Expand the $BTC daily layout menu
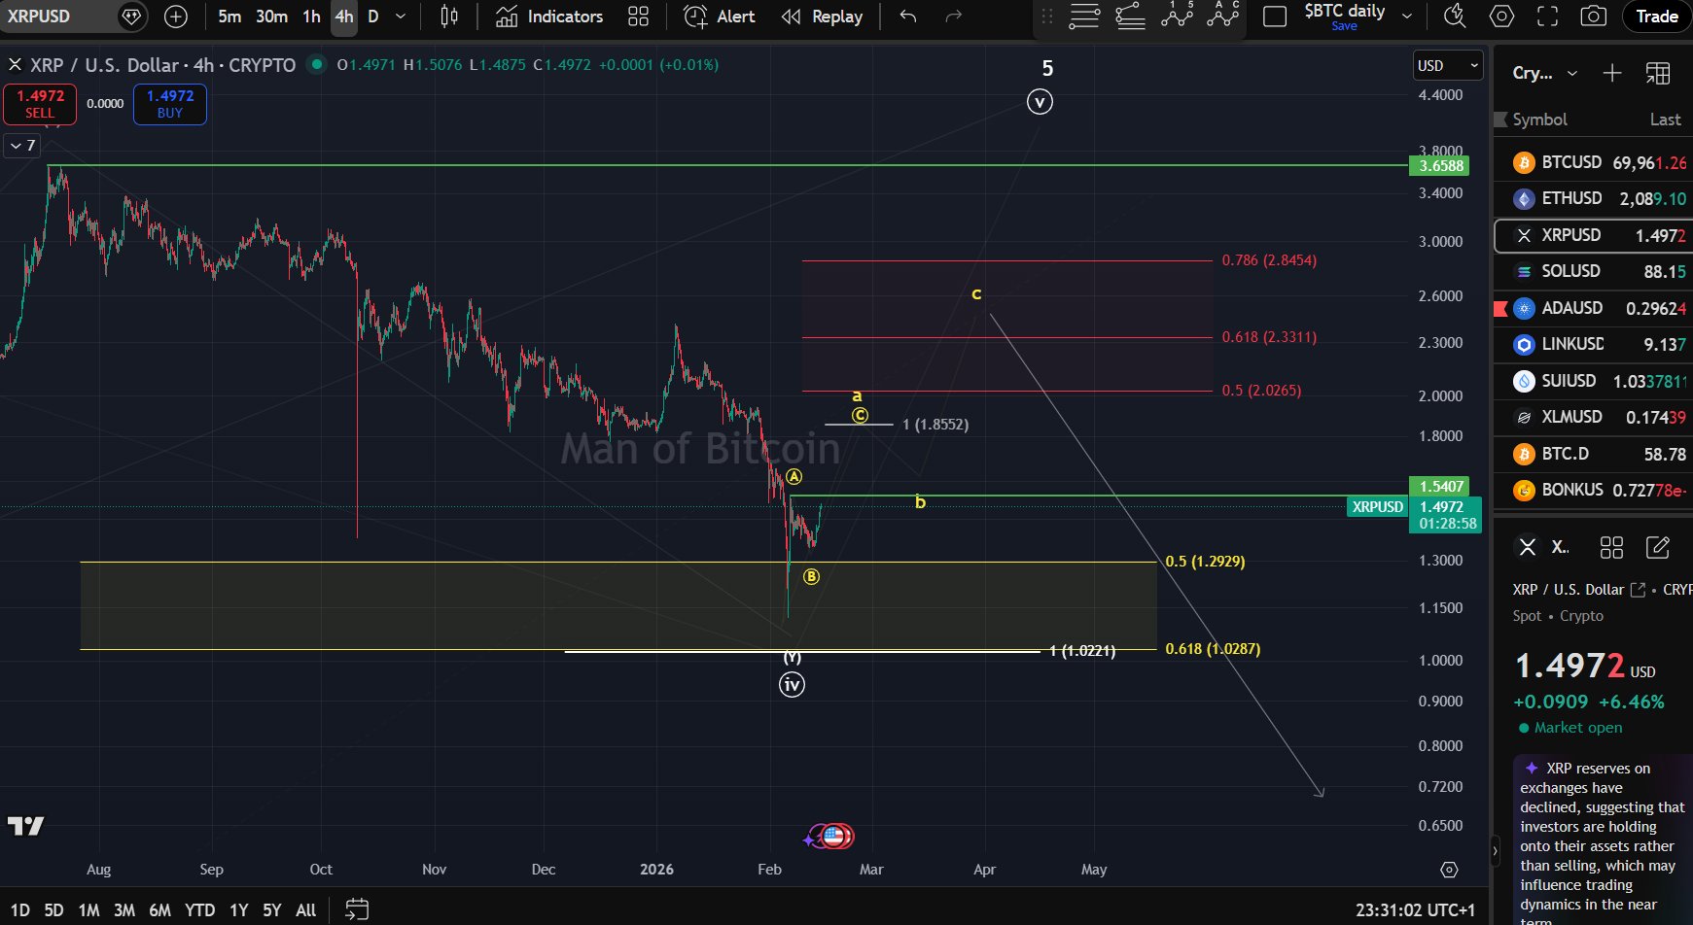 1406,17
